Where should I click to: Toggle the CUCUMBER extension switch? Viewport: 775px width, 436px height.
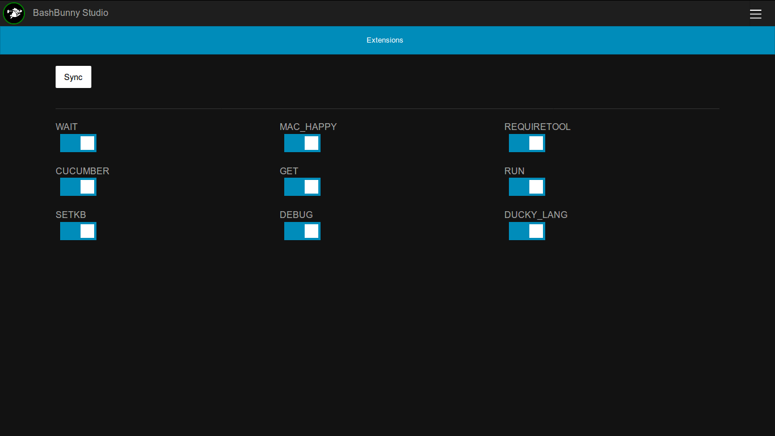[78, 187]
